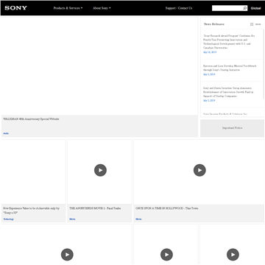Play video in last card under the Hollywood tile
The height and width of the screenshot is (265, 265).
(233, 255)
